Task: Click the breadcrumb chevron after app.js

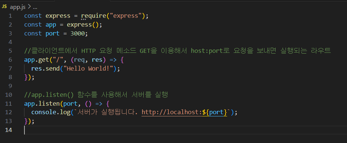Action: point(29,7)
